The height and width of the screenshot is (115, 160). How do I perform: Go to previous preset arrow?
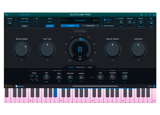coord(63,20)
